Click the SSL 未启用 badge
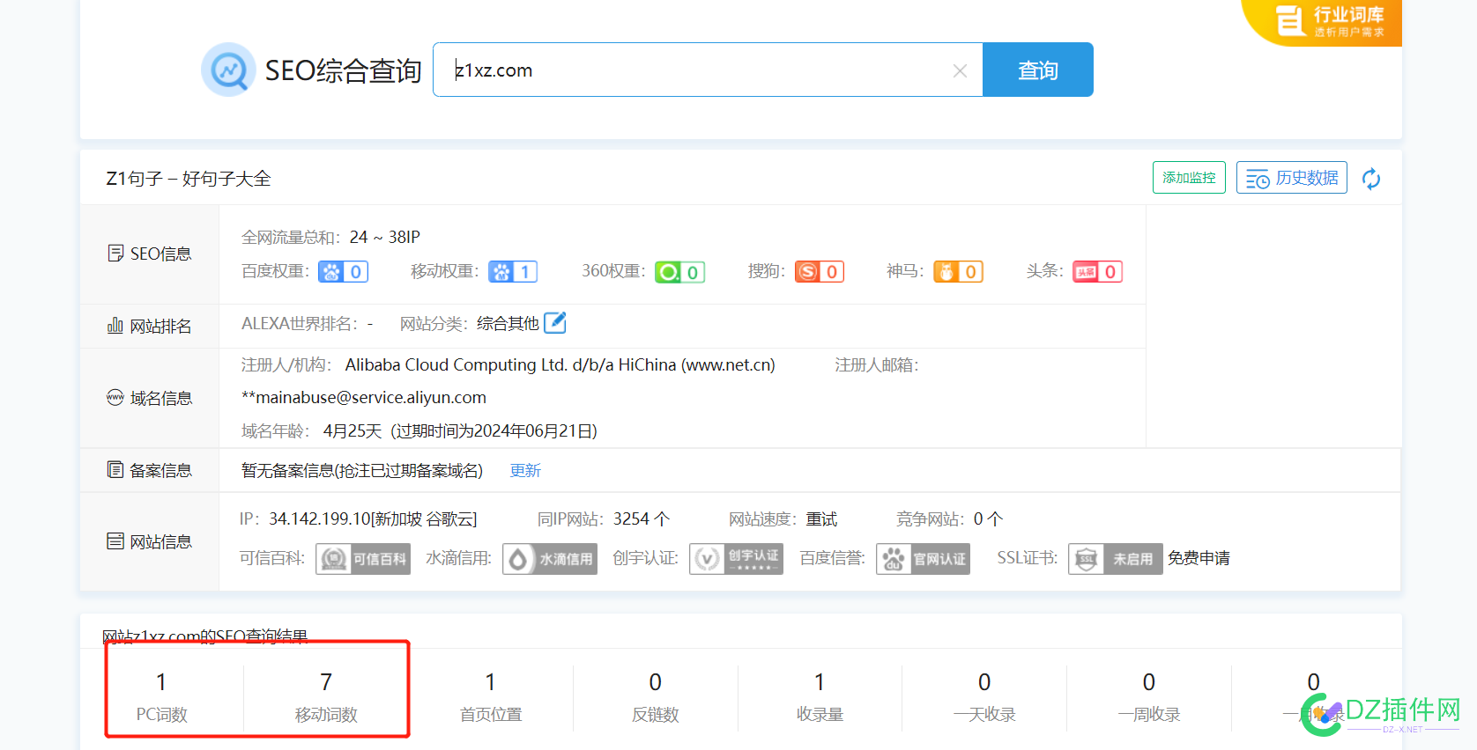The height and width of the screenshot is (750, 1477). click(1116, 559)
